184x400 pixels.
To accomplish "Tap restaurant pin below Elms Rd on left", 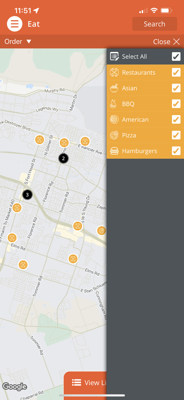I will click(23, 265).
